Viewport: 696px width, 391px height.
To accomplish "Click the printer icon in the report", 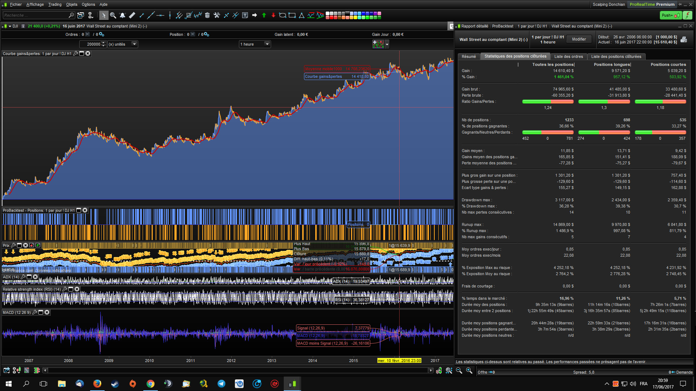I will click(x=684, y=39).
